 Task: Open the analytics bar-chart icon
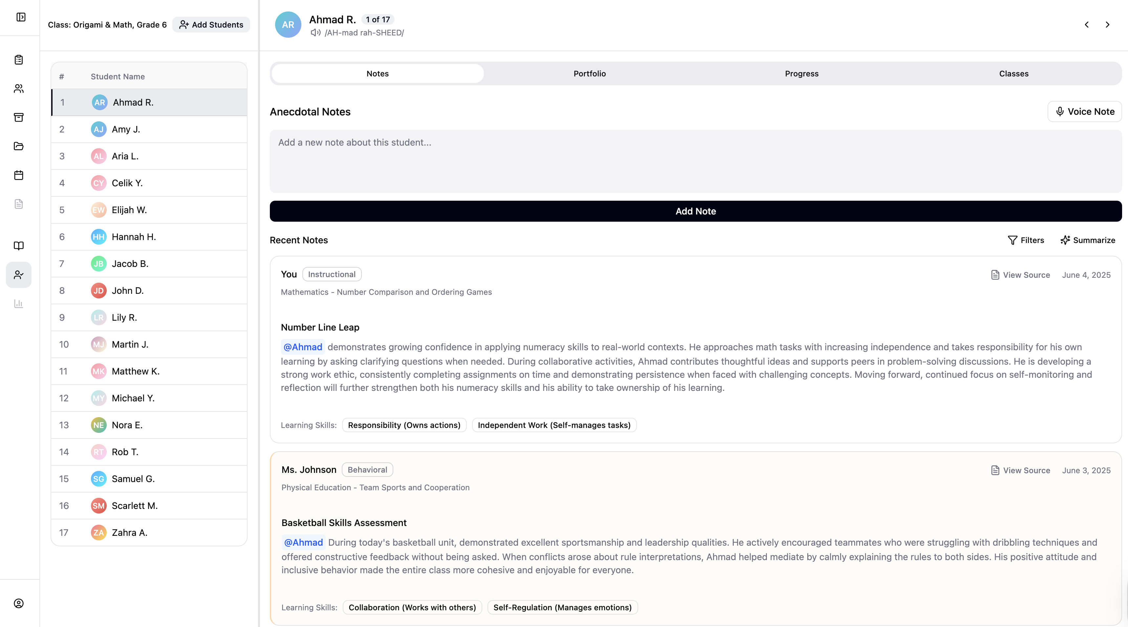tap(19, 304)
